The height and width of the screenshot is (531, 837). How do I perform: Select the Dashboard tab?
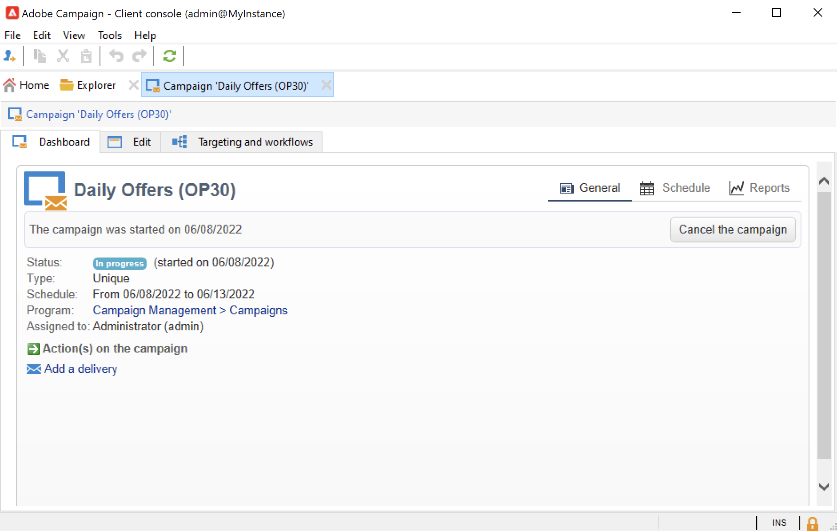(x=51, y=142)
